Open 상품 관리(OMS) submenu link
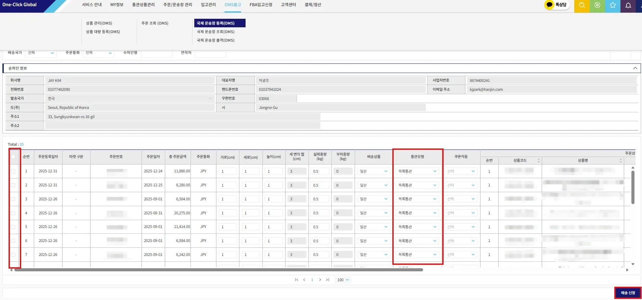 [99, 23]
